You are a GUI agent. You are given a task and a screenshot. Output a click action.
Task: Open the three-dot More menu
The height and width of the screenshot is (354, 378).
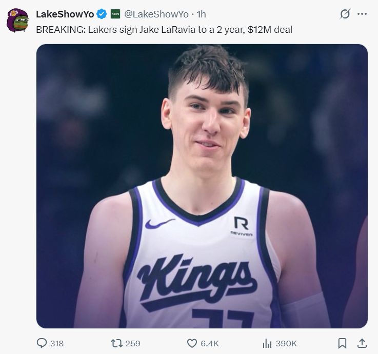[362, 14]
